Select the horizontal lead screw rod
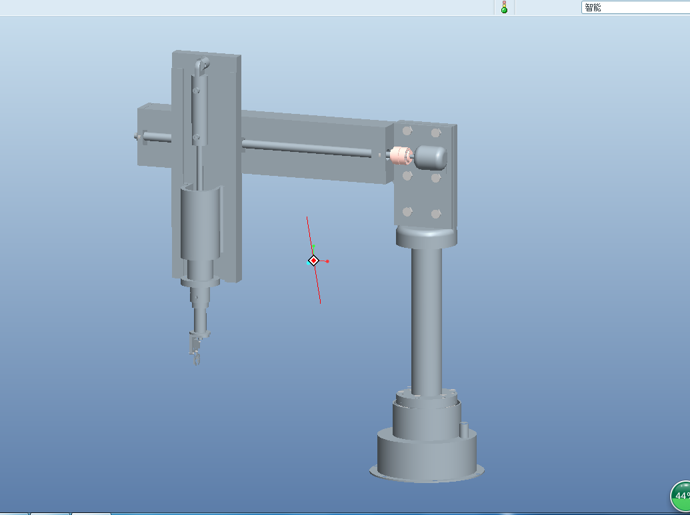The image size is (690, 515). point(308,148)
